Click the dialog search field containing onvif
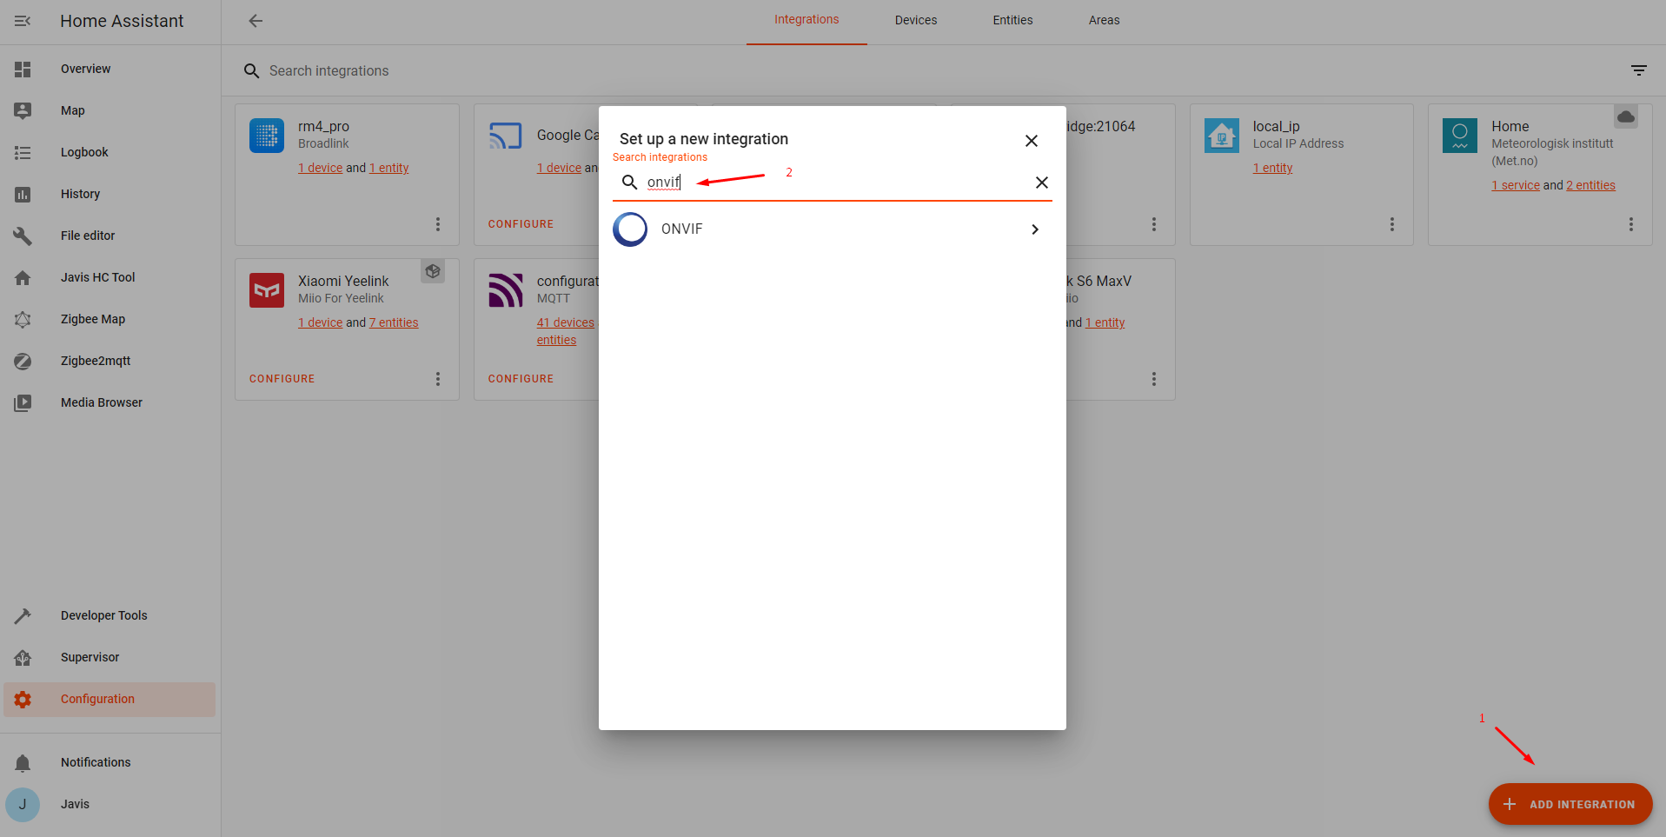 [x=834, y=183]
